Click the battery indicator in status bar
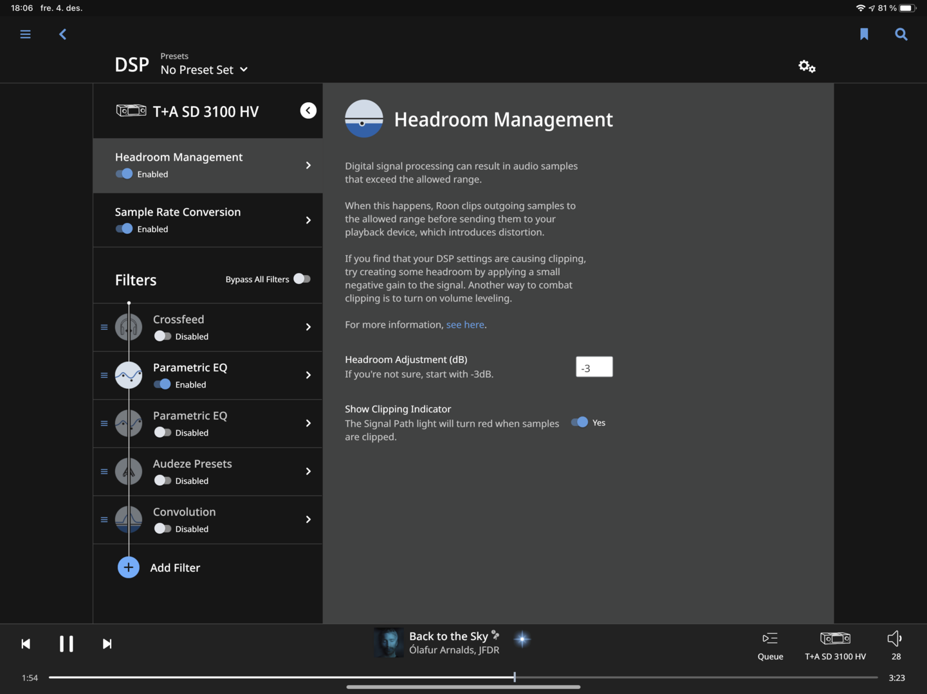Screen dimensions: 927x694 point(906,8)
